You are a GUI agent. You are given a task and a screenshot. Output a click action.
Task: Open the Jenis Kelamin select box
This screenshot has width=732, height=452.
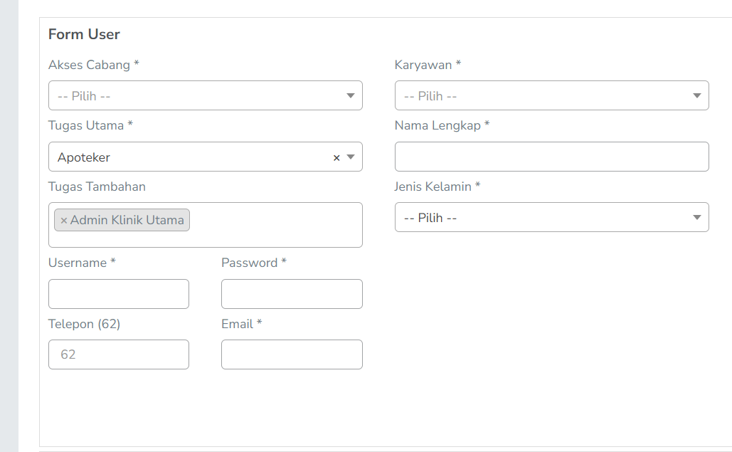tap(541, 218)
